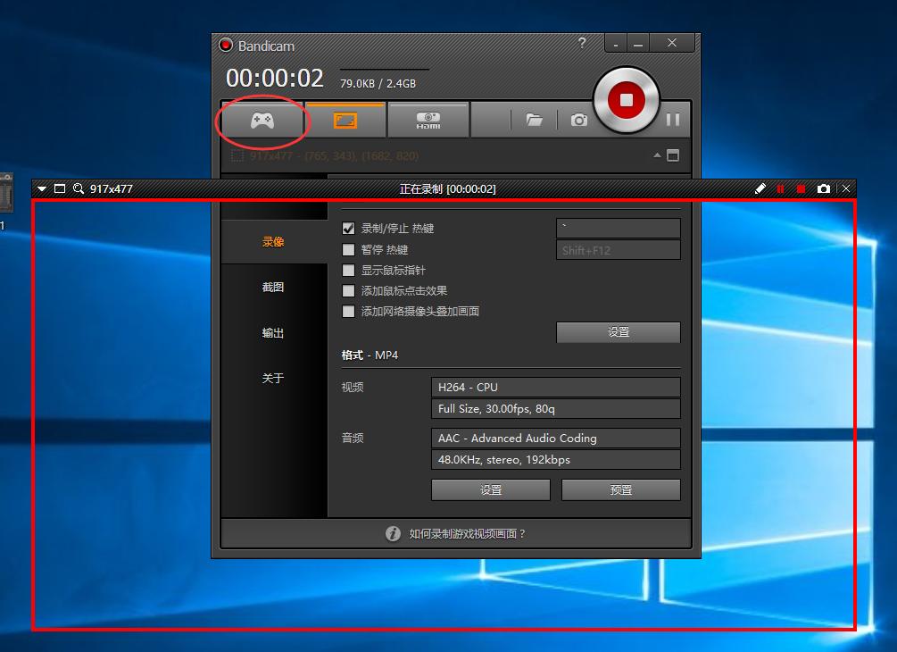Pause recording using the pause icon
Image resolution: width=897 pixels, height=652 pixels.
click(x=673, y=120)
